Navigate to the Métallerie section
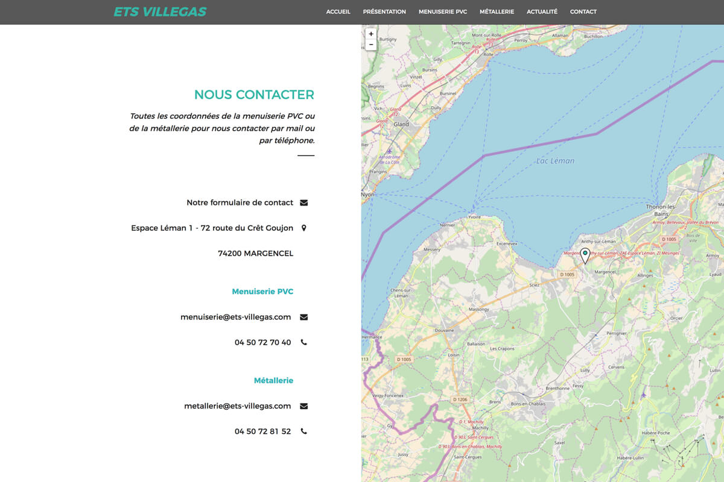Viewport: 724px width, 482px height. tap(497, 12)
